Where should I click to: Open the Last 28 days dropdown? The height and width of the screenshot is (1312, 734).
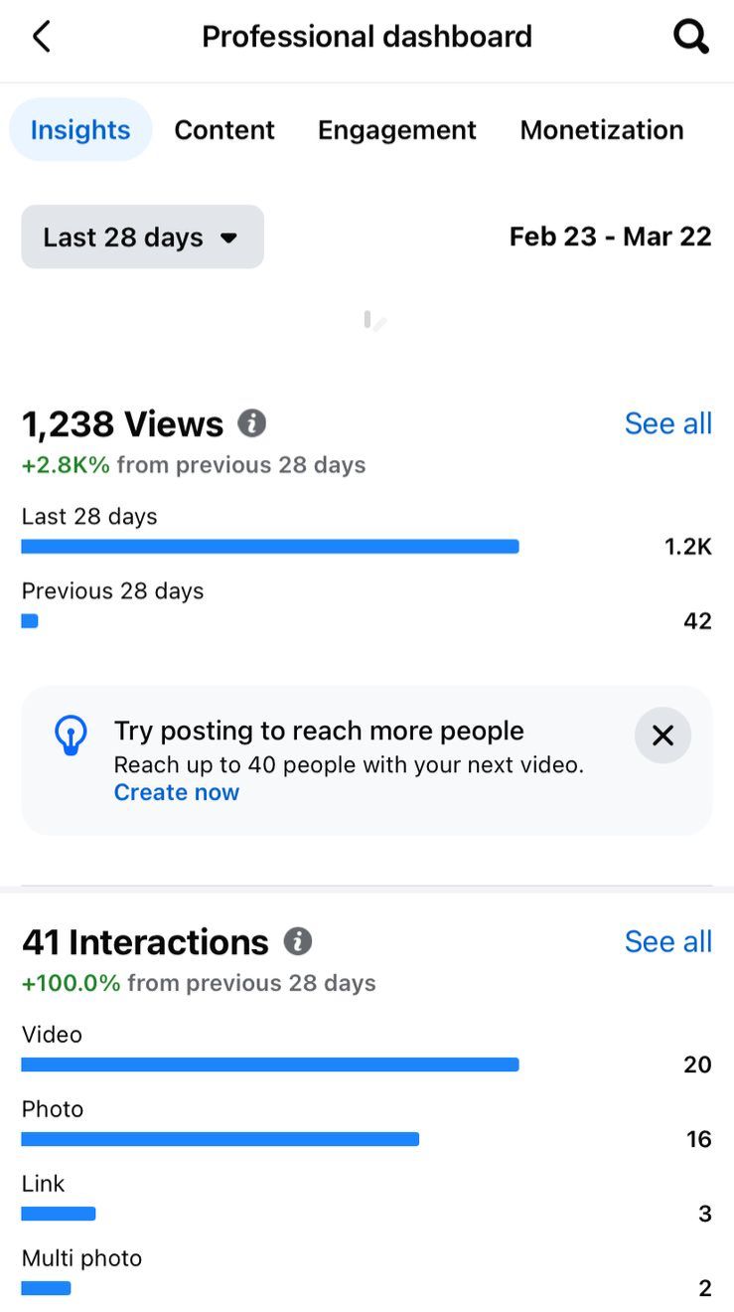(x=142, y=237)
